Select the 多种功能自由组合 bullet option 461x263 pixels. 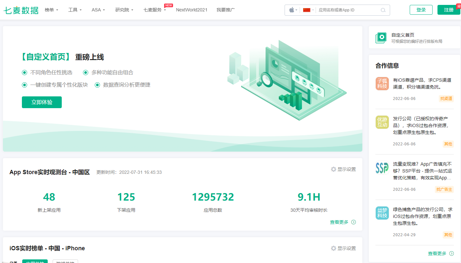(x=85, y=72)
